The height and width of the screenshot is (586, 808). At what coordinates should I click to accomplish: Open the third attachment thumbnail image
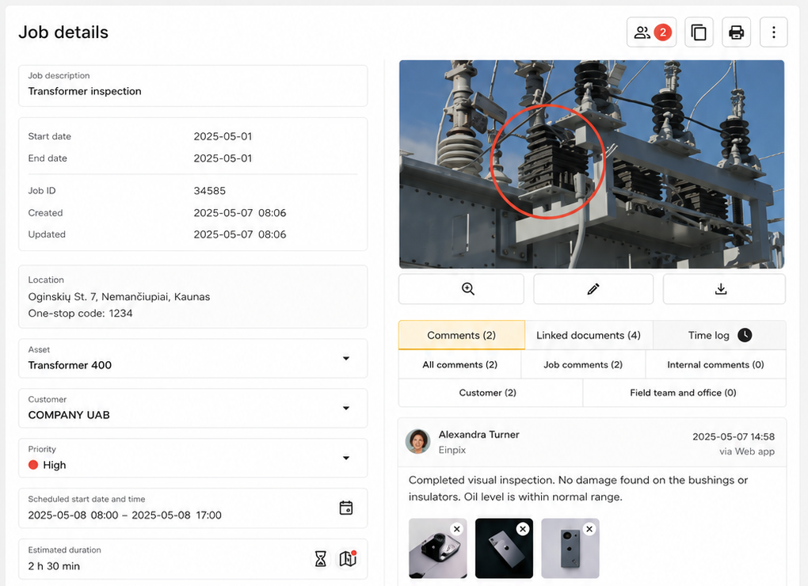point(570,549)
